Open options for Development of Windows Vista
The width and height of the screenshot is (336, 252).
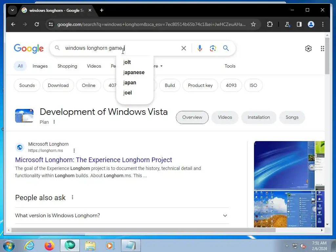pyautogui.click(x=54, y=122)
